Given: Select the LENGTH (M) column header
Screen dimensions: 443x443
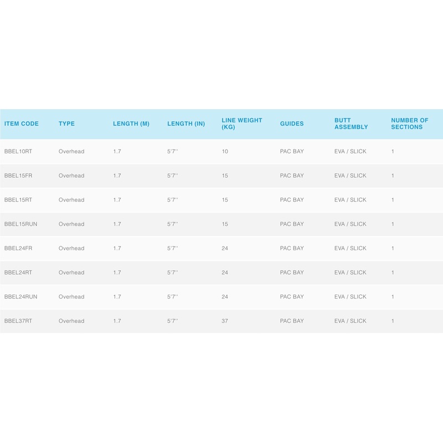Looking at the screenshot, I should click(x=131, y=124).
